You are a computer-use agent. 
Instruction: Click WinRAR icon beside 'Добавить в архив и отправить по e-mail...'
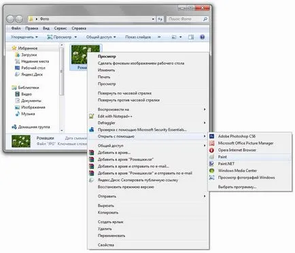(x=91, y=166)
